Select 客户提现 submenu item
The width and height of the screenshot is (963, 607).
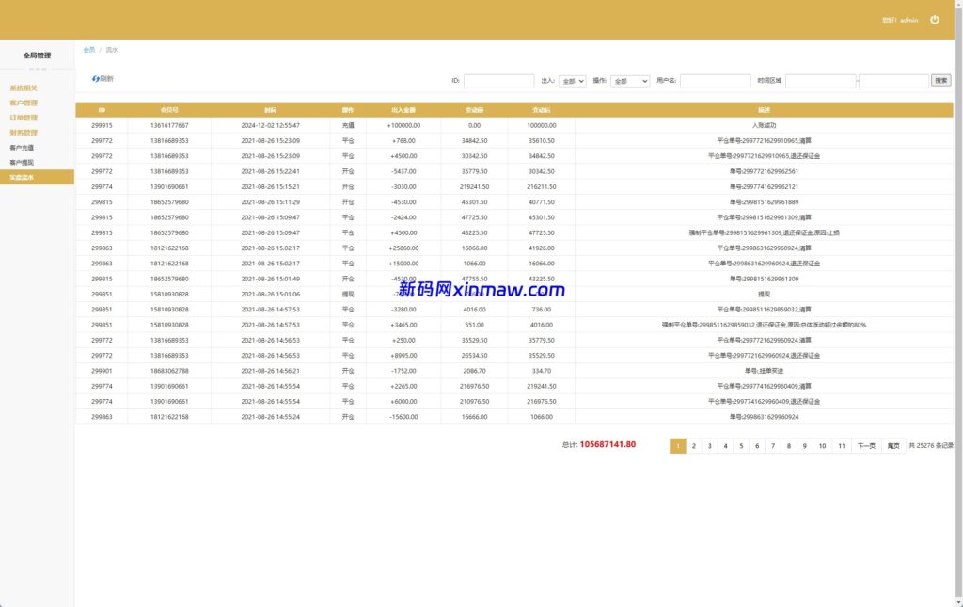pos(22,162)
